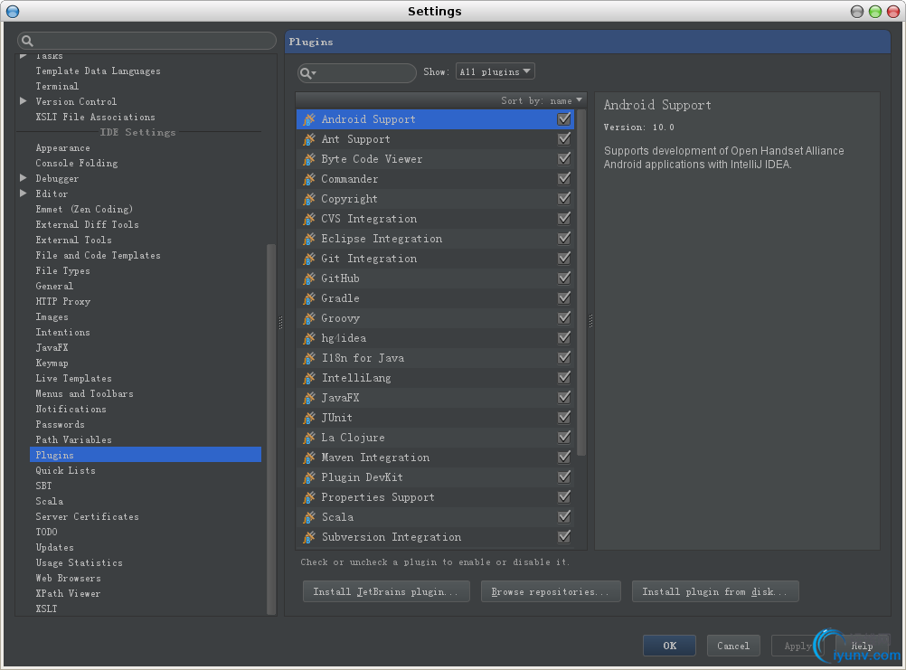Click the Byte Code Viewer plugin icon

click(309, 159)
